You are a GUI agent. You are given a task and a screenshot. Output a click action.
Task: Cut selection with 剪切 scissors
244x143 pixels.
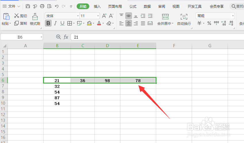(x=20, y=16)
